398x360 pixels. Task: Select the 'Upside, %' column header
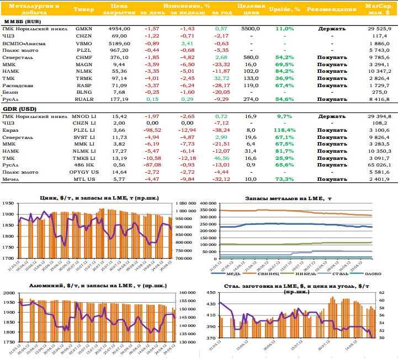coord(284,9)
